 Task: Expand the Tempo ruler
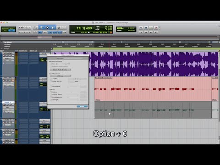click(x=2, y=49)
